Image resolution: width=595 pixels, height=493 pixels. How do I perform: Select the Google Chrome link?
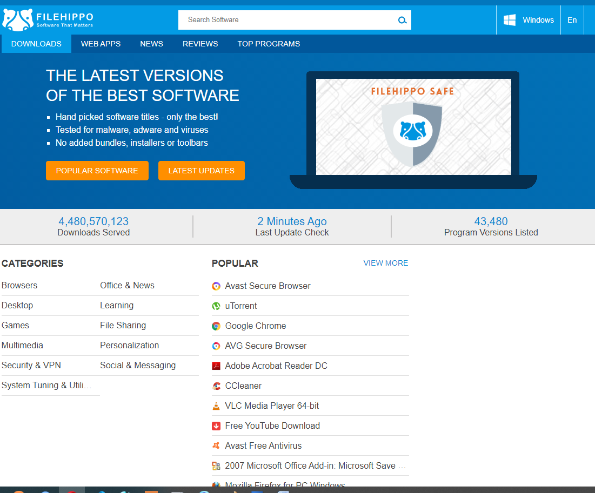point(256,326)
